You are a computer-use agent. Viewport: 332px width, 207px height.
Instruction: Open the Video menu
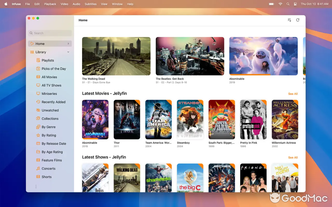(x=64, y=4)
